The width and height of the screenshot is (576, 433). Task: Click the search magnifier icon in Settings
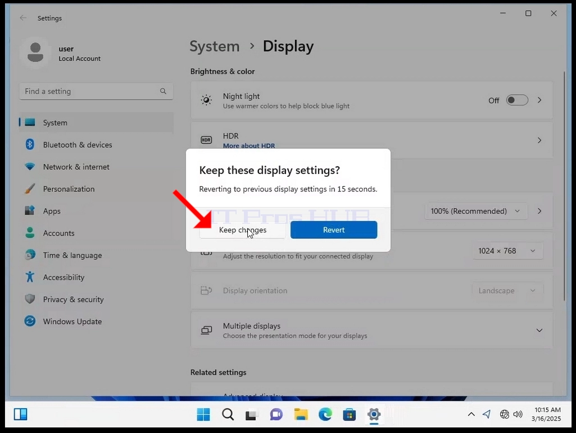click(x=163, y=91)
